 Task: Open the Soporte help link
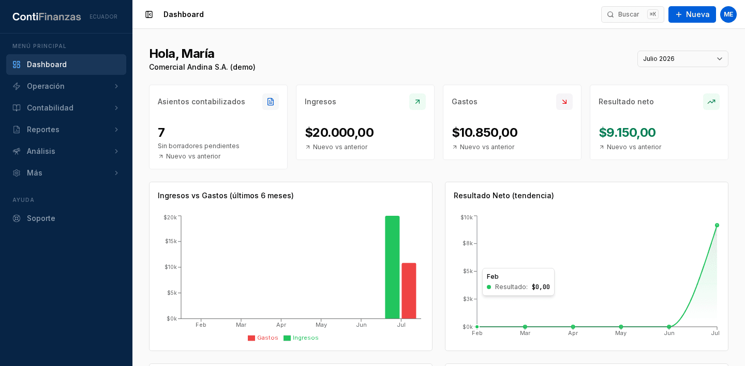click(x=66, y=218)
